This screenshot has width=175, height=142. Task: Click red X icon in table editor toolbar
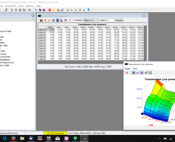click(x=45, y=20)
